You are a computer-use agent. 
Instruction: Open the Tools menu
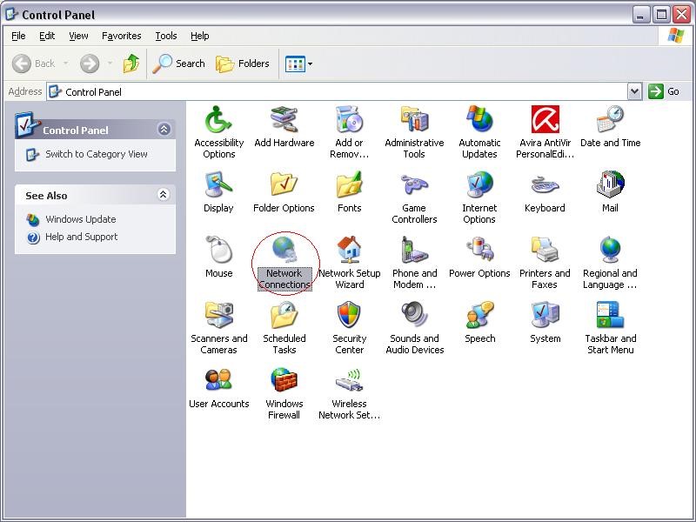tap(165, 36)
